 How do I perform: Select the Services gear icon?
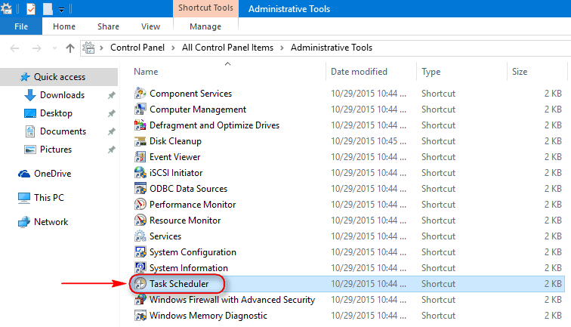click(x=140, y=236)
